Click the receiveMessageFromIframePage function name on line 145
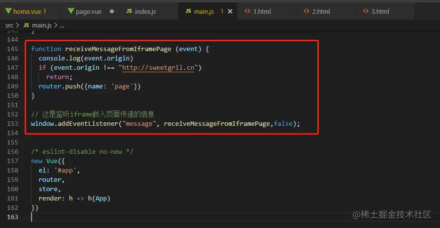 click(118, 49)
